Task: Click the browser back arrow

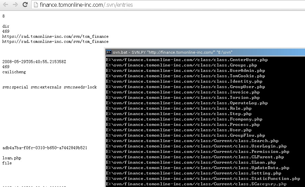Action: [5, 4]
